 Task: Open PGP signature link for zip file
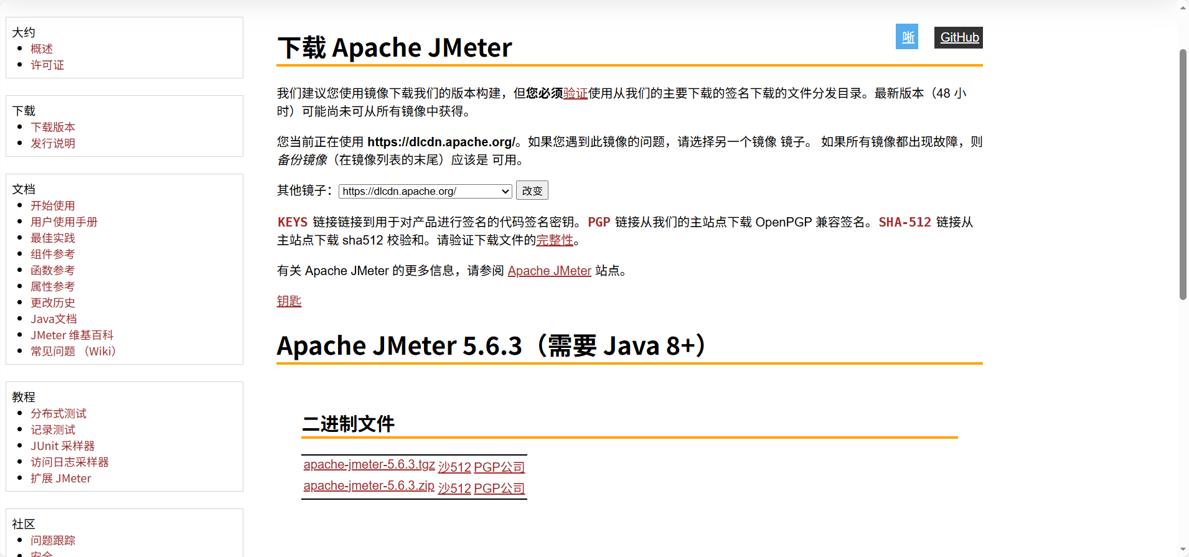(x=499, y=488)
